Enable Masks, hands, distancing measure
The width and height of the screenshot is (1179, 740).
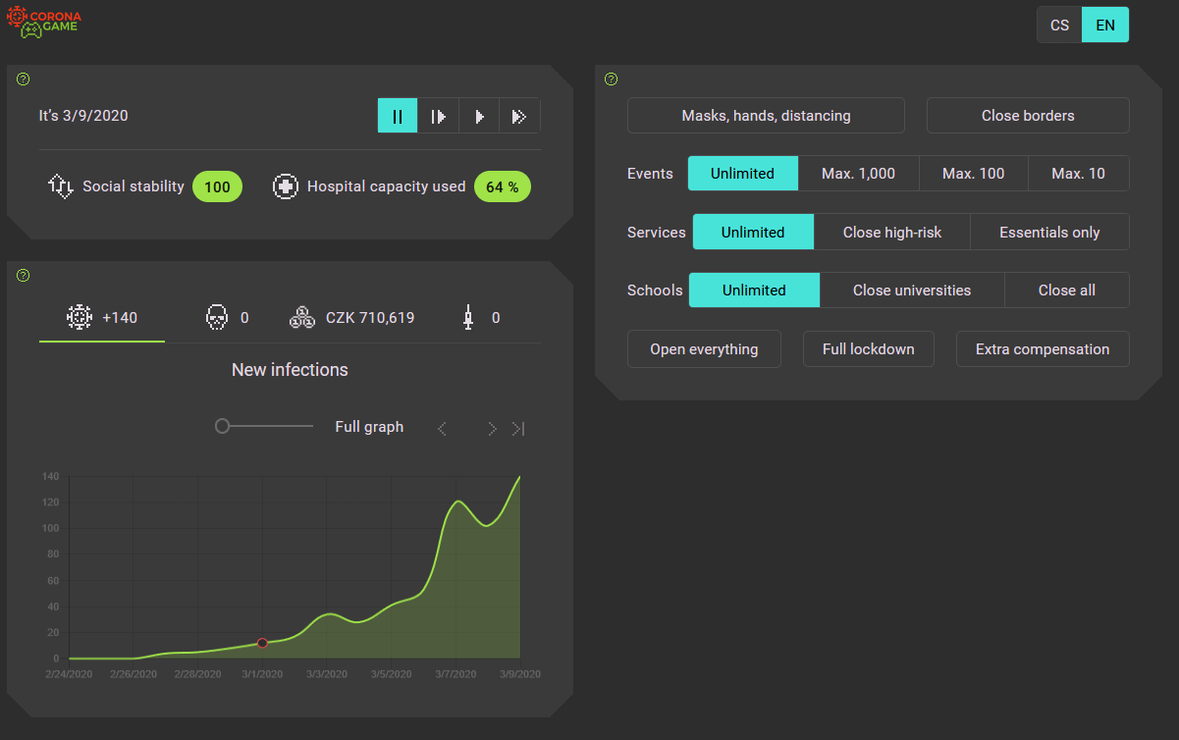[766, 116]
